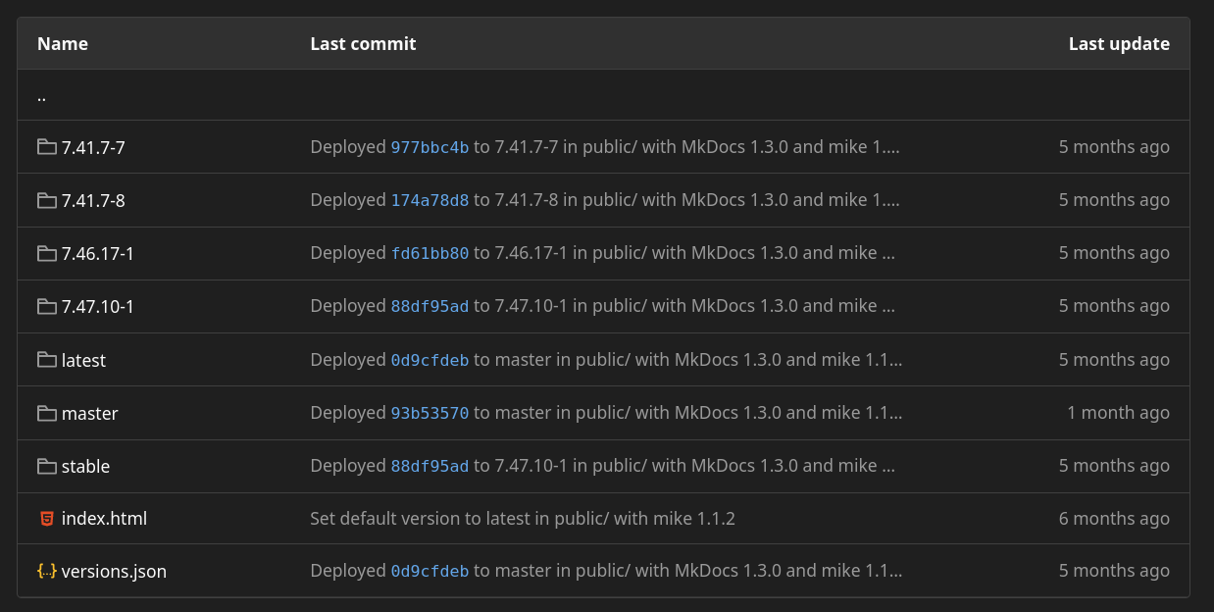1214x612 pixels.
Task: Click the Name column header
Action: click(62, 43)
